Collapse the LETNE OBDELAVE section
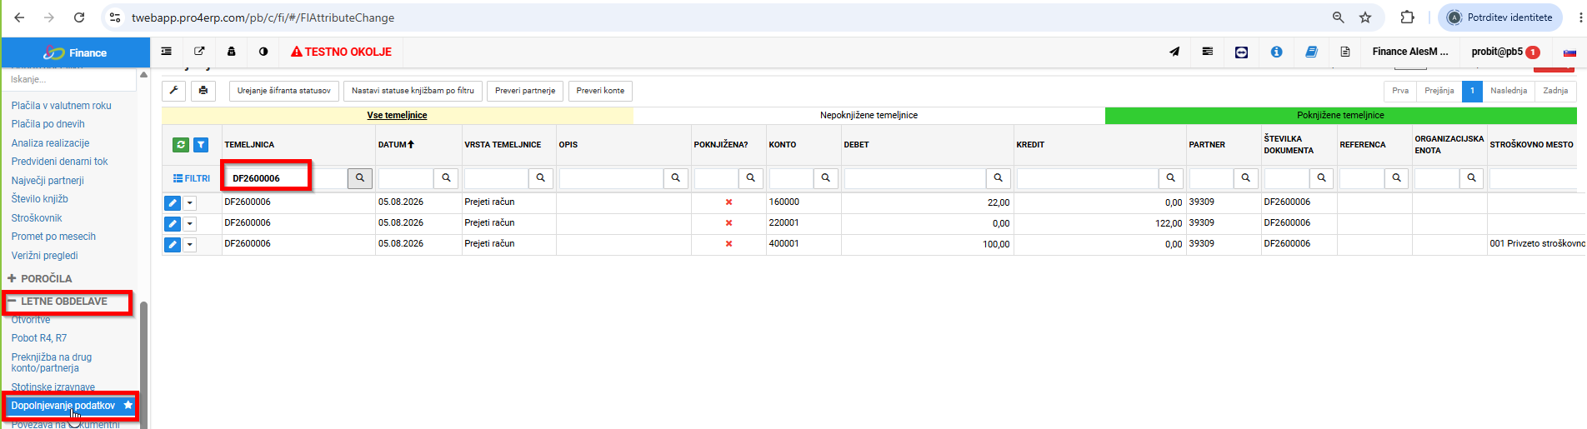1587x429 pixels. (x=58, y=302)
